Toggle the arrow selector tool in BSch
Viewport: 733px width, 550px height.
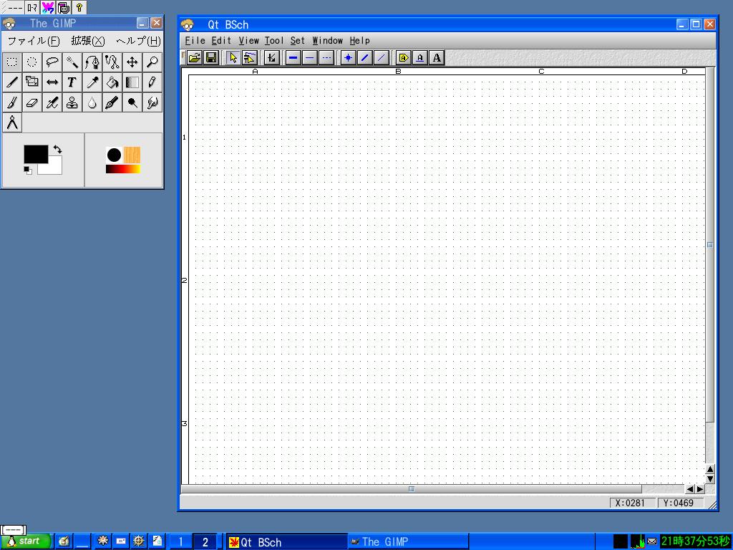click(233, 57)
